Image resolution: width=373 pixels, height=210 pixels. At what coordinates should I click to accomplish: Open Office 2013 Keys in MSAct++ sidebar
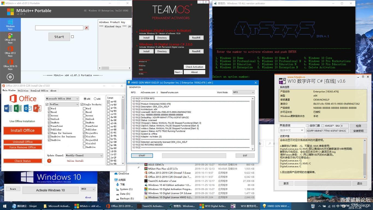[x=10, y=51]
